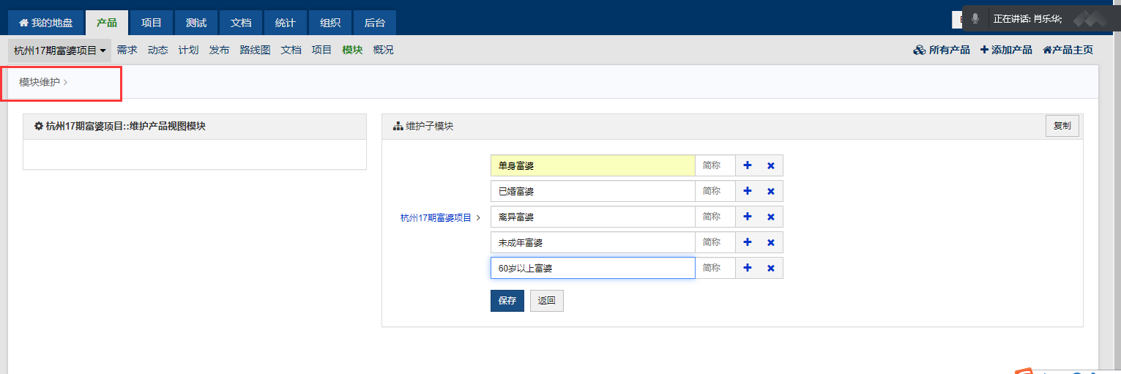Select the 产品 main tab
This screenshot has width=1121, height=374.
[107, 23]
